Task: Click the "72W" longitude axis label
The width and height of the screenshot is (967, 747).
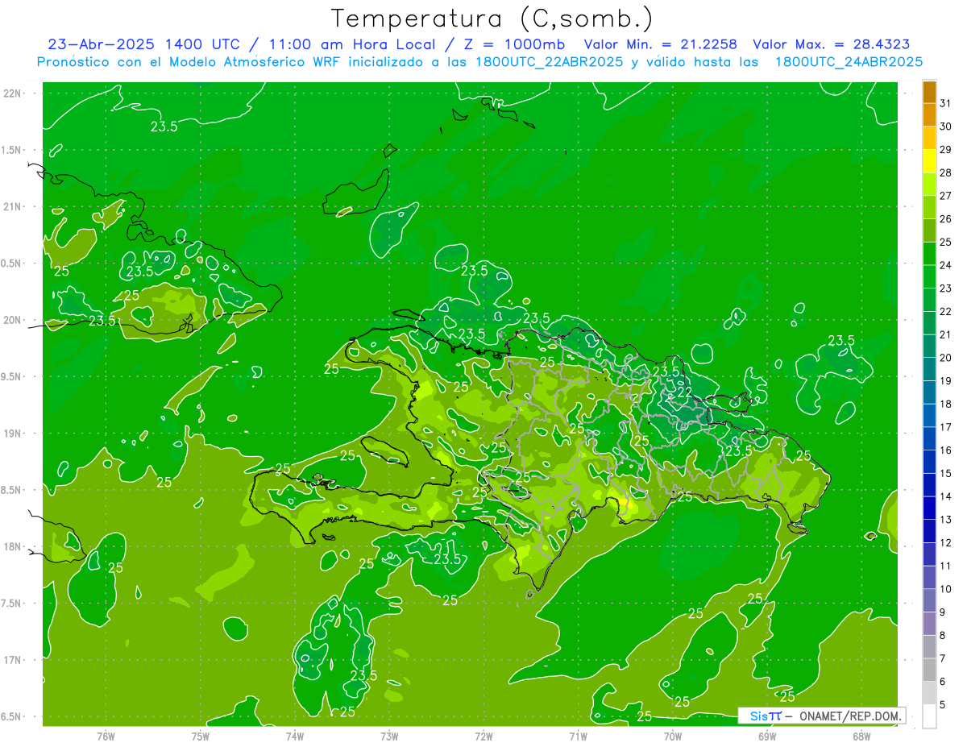Action: (483, 736)
